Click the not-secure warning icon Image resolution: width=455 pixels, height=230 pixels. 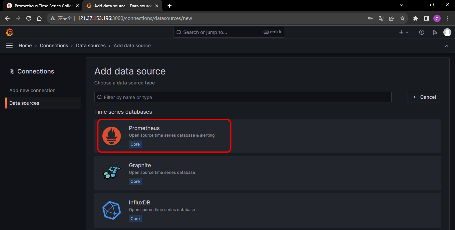click(x=53, y=18)
